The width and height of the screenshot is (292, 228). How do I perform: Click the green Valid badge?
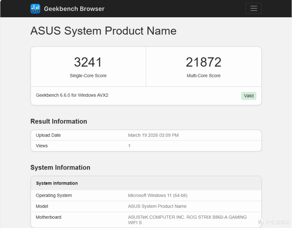click(x=249, y=96)
